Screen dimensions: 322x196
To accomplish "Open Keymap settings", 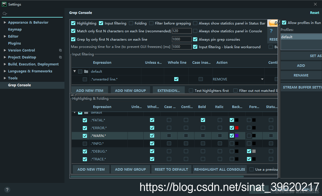I will point(15,30).
